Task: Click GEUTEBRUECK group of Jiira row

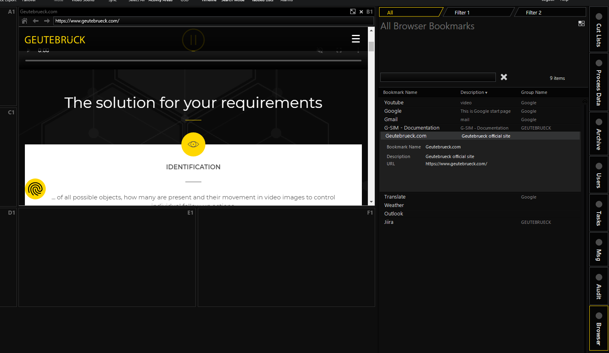Action: point(536,222)
